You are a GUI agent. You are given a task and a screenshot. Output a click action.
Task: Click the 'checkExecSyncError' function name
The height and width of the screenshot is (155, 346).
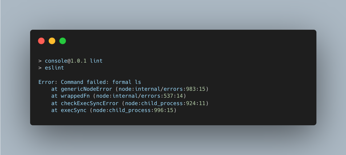pyautogui.click(x=90, y=103)
